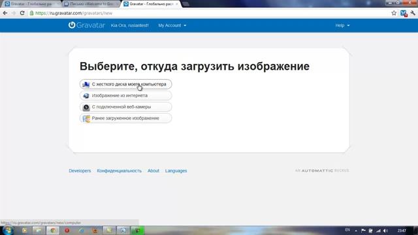Switch to the first Gravatar browser tab
Viewport: 418px width, 235px height.
31,4
